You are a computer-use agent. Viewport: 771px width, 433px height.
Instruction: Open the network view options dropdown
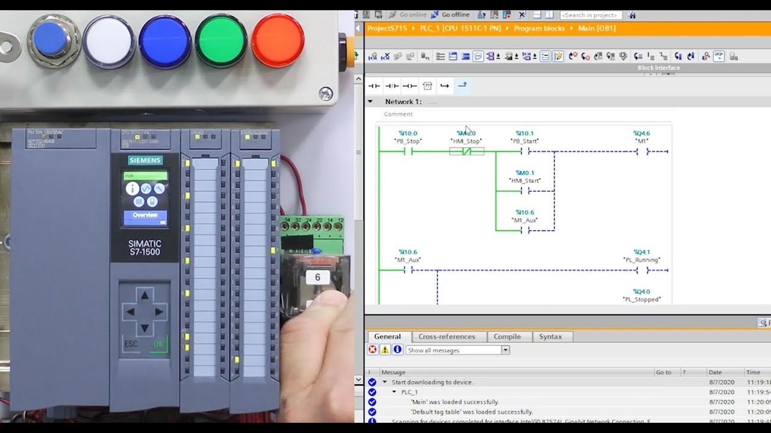click(534, 57)
